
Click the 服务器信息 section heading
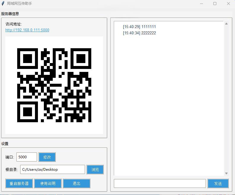[10, 14]
